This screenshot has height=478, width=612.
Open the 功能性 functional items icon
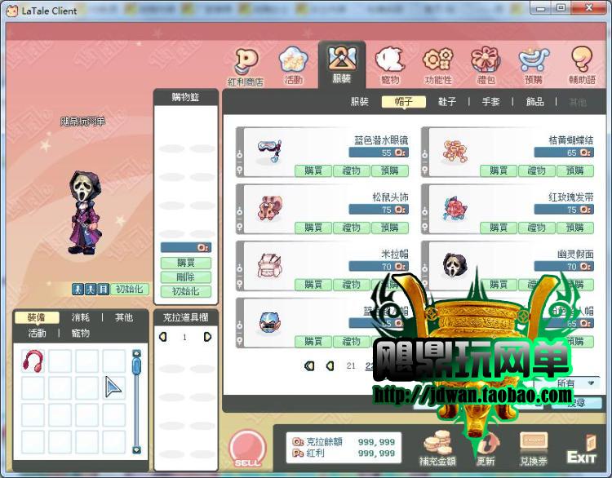(438, 65)
